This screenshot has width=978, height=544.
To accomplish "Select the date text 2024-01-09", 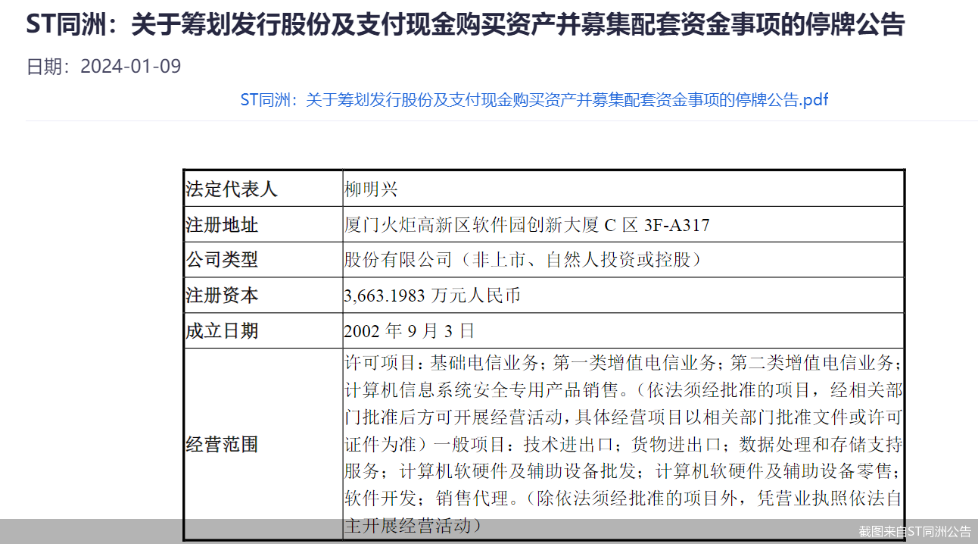I will pos(131,67).
